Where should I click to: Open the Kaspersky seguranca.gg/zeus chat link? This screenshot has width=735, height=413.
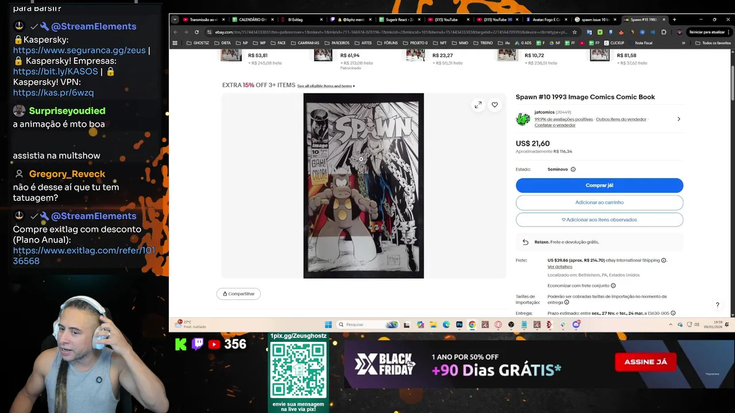point(79,50)
